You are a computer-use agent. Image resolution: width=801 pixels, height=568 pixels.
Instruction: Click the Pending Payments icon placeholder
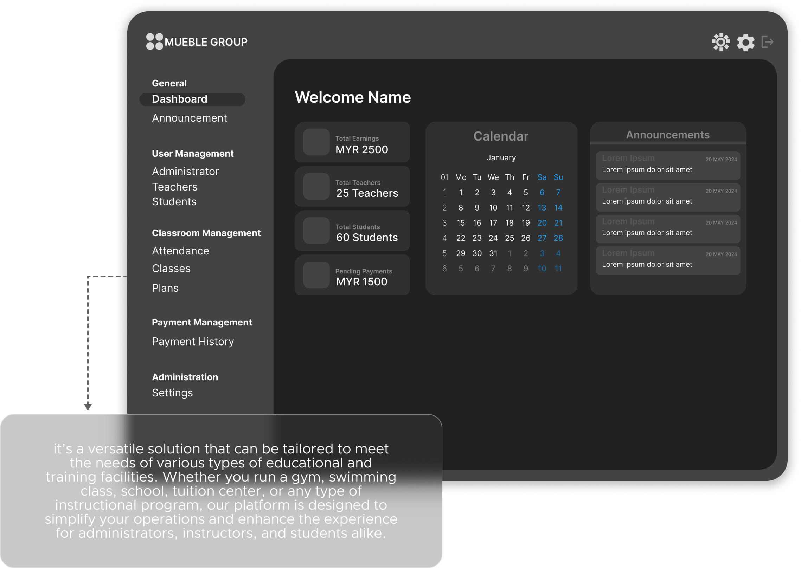(316, 275)
